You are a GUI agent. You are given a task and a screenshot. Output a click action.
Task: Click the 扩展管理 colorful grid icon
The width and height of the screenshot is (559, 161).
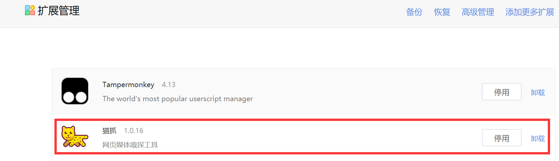coord(30,11)
